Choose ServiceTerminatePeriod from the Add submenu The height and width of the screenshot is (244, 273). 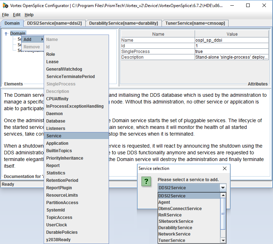point(77,77)
